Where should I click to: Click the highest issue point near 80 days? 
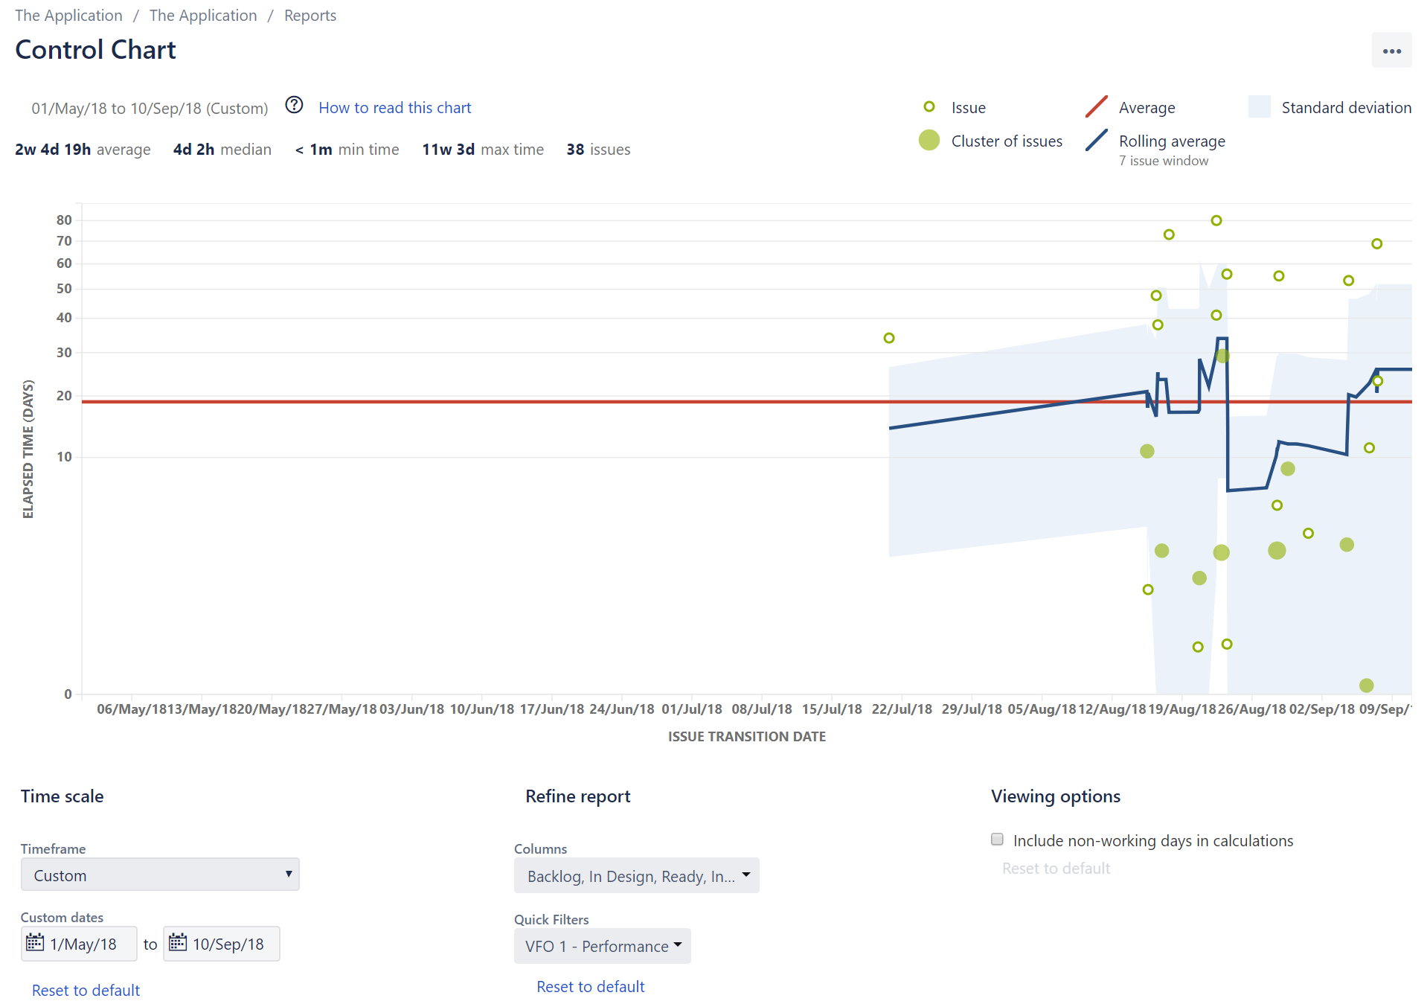click(x=1216, y=220)
